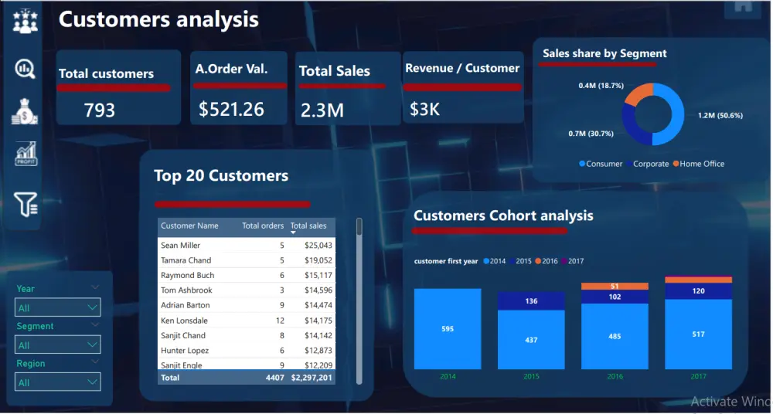Image resolution: width=773 pixels, height=414 pixels.
Task: Click the 2017 axis label
Action: click(699, 377)
